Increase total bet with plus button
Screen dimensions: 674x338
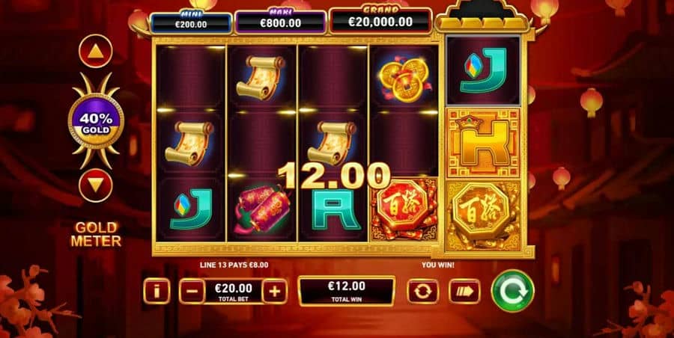275,292
